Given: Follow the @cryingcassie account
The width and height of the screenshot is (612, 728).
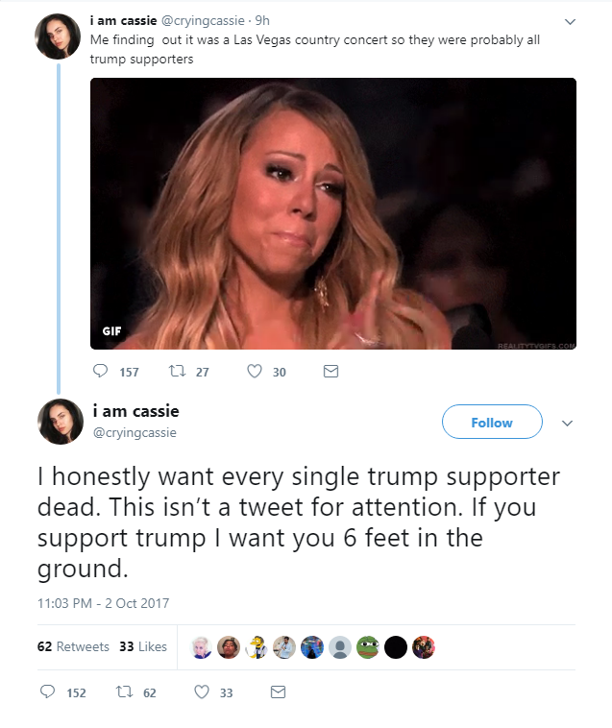Looking at the screenshot, I should click(x=492, y=422).
